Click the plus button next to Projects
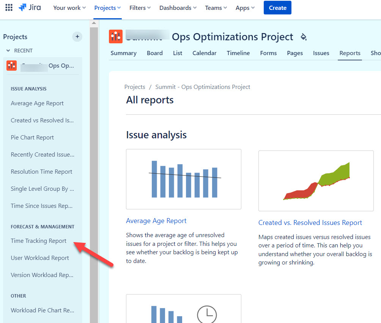Image resolution: width=381 pixels, height=323 pixels. (x=77, y=37)
